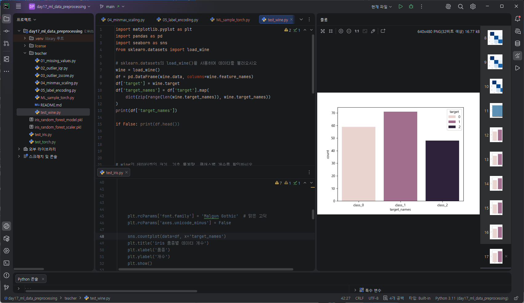
Task: Open the more actions menu beside Debug
Action: pyautogui.click(x=422, y=6)
